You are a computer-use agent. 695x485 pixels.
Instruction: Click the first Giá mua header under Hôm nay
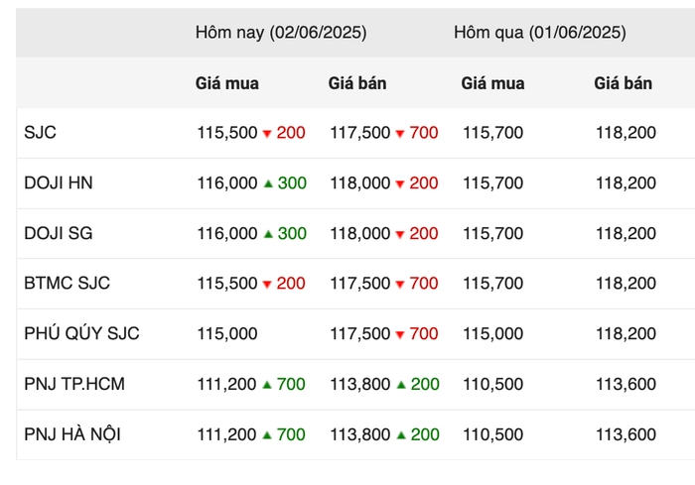(x=227, y=83)
